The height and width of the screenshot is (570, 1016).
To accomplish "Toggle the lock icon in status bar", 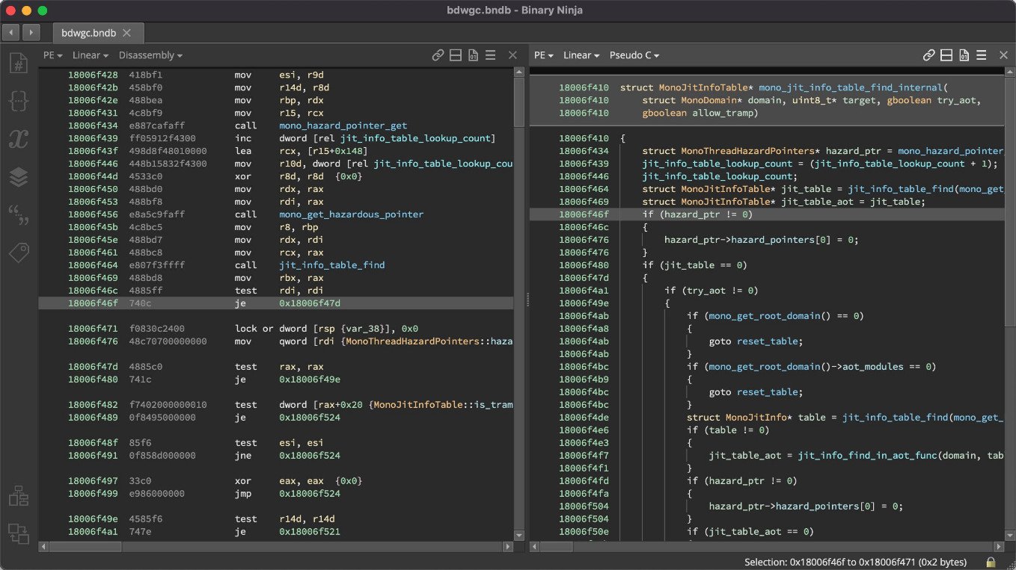I will [991, 562].
